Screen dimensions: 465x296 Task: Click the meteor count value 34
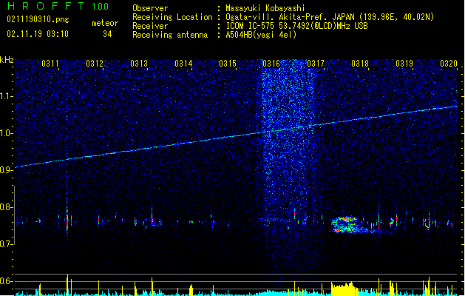(x=107, y=34)
